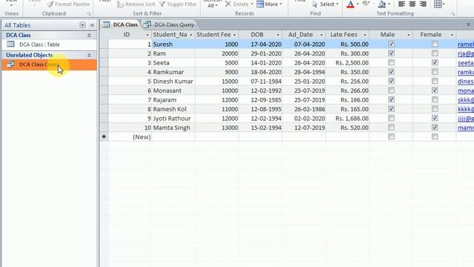Close the current document tab with X
This screenshot has width=474, height=267.
(x=468, y=24)
